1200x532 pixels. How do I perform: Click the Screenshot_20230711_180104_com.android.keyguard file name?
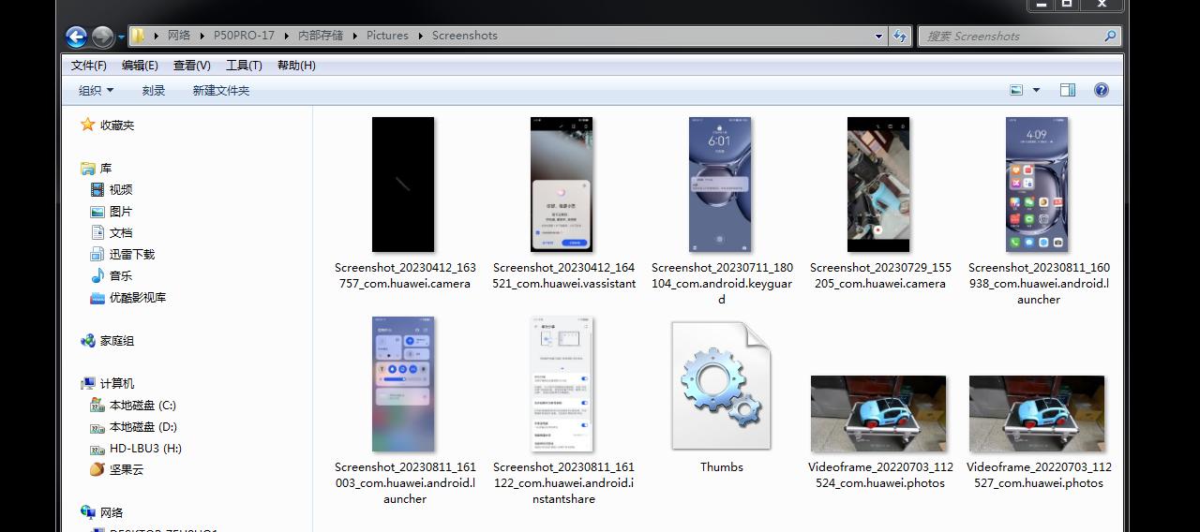pos(722,284)
